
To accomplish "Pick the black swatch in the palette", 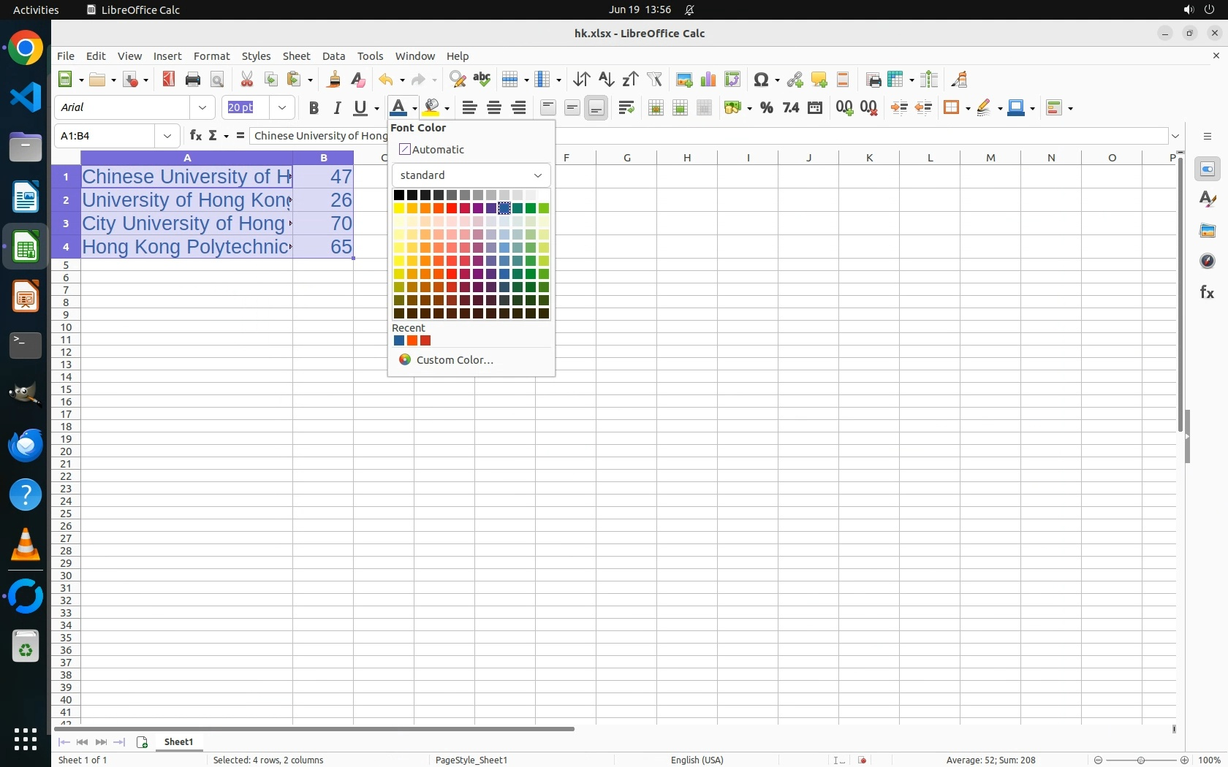I will tap(399, 195).
